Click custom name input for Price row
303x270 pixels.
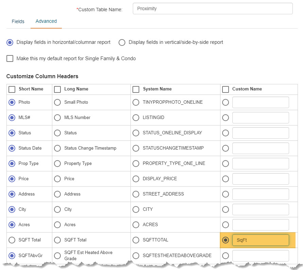(x=261, y=179)
